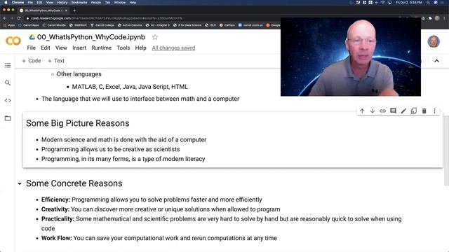The image size is (449, 252).
Task: Open the R for Data Science bookmark
Action: click(187, 25)
